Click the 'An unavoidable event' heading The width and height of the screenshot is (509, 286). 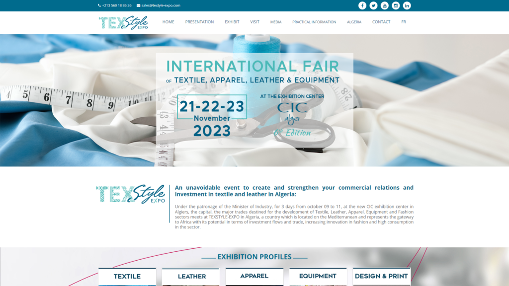pyautogui.click(x=294, y=191)
